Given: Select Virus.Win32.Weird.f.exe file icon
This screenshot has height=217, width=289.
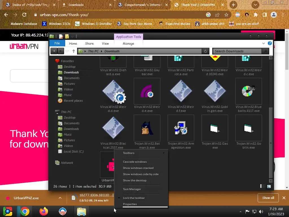Looking at the screenshot, I should 181,91.
